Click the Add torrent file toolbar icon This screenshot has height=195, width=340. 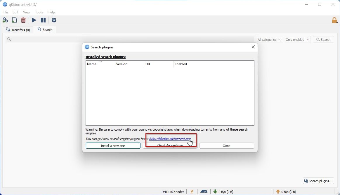click(x=14, y=20)
